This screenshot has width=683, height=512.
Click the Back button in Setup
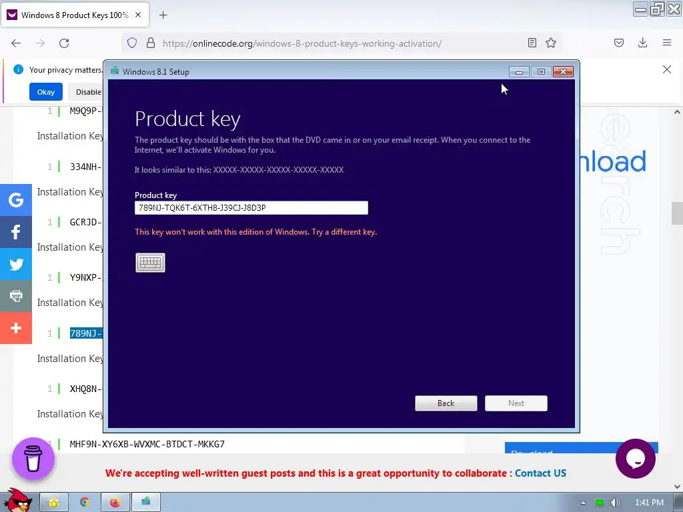[446, 403]
